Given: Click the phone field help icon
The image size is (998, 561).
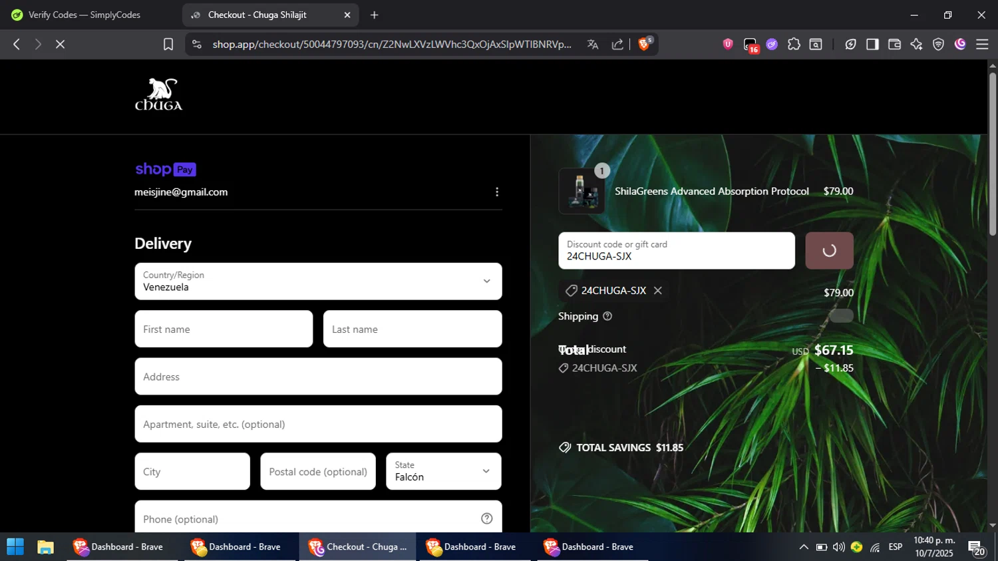Looking at the screenshot, I should pyautogui.click(x=487, y=518).
